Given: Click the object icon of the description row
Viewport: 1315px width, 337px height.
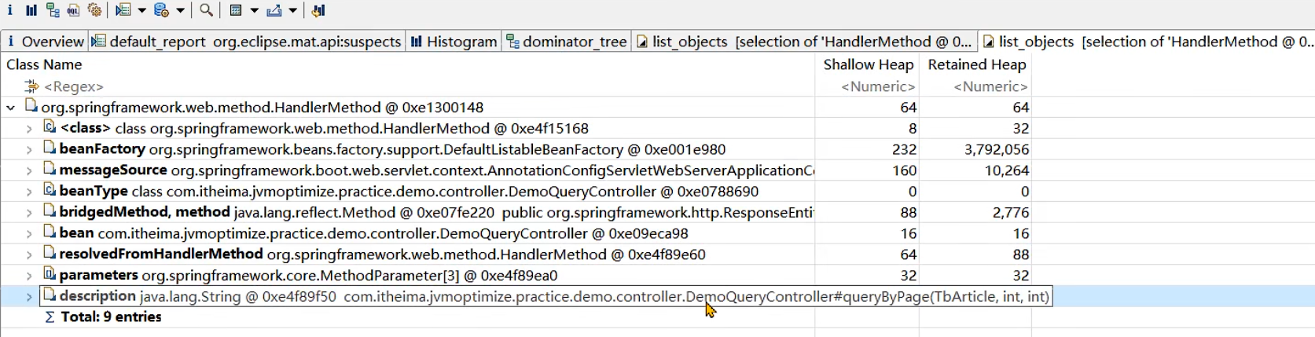Looking at the screenshot, I should [50, 295].
